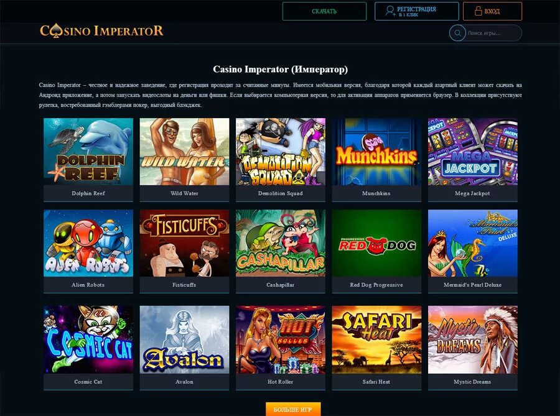Open the Dolphin Reef game thumbnail

click(x=88, y=152)
